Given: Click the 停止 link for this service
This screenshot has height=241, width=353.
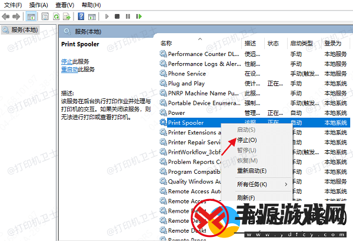Looking at the screenshot, I should [67, 61].
